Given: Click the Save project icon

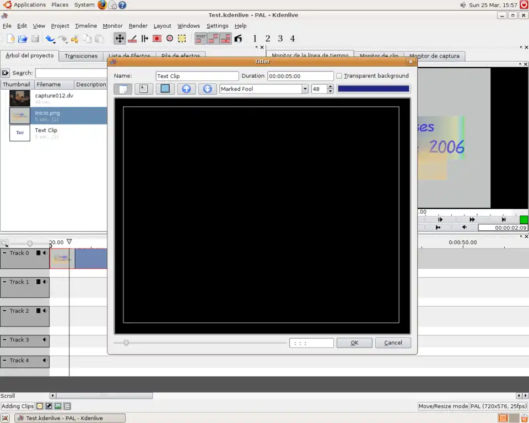Looking at the screenshot, I should [35, 39].
